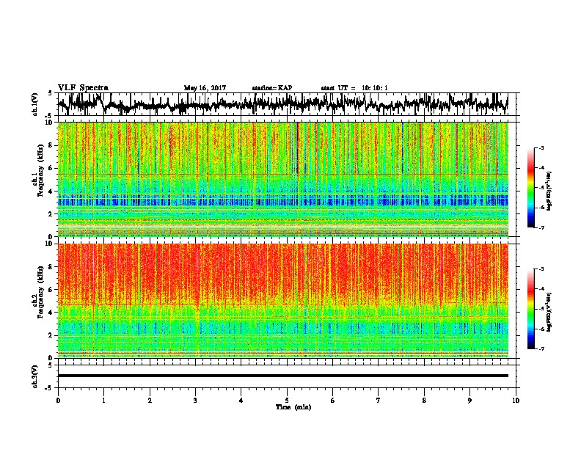Viewport: 581px width, 449px height.
Task: Select the date text May 16, 2017
Action: point(205,88)
